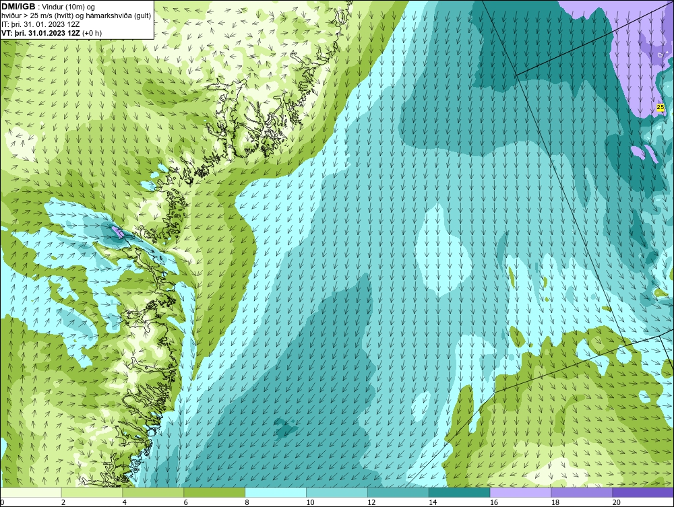This screenshot has width=674, height=507.
Task: Click the legend value 12 label
Action: 371,502
